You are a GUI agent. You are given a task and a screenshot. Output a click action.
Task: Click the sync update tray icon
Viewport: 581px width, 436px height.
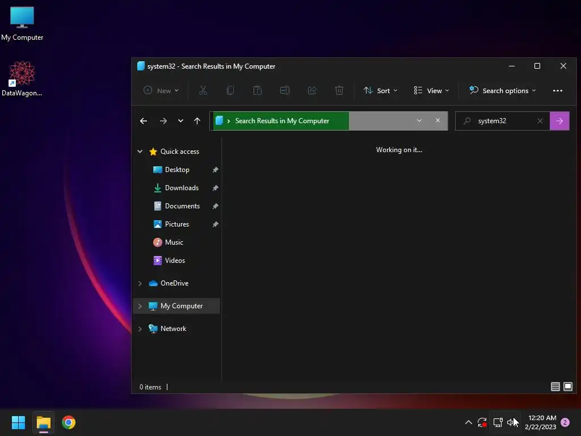click(x=482, y=422)
